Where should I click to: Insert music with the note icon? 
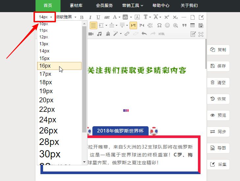click(99, 34)
